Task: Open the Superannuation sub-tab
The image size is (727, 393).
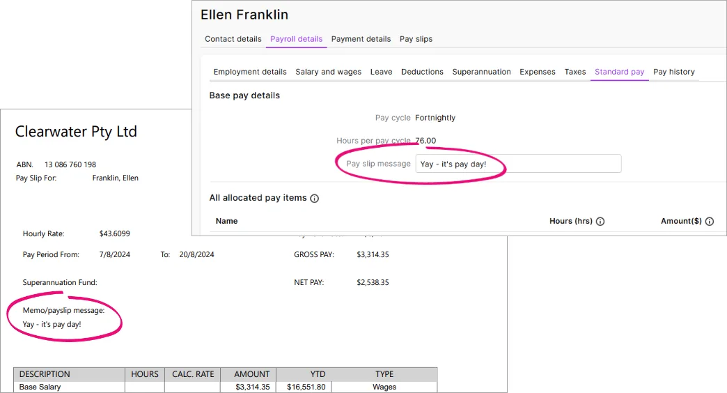Action: [481, 72]
